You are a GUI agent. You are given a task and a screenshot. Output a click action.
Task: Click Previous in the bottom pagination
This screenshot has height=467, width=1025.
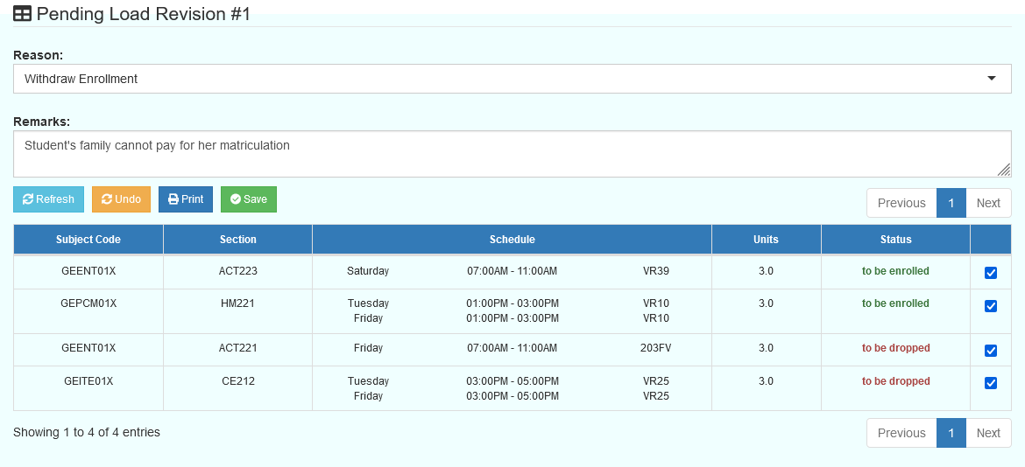(901, 433)
